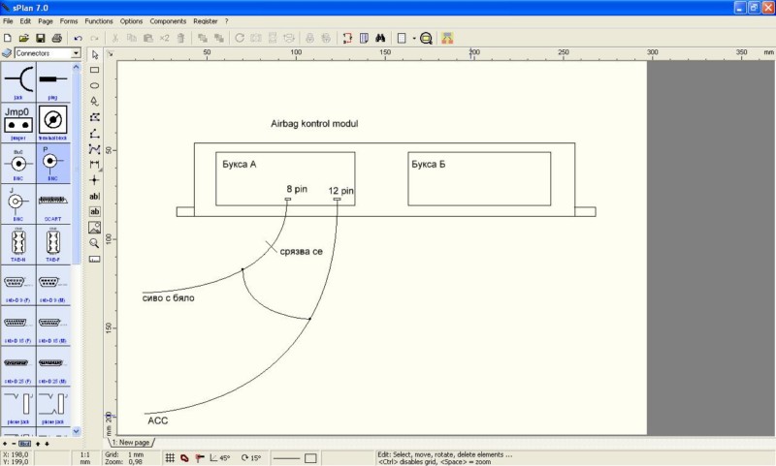Open the Components menu
Image resolution: width=776 pixels, height=466 pixels.
click(x=168, y=20)
